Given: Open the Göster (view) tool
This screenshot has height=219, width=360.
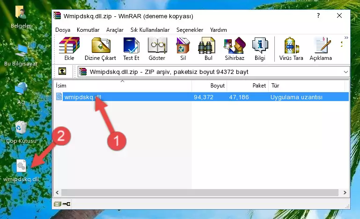Looking at the screenshot, I should pos(157,49).
